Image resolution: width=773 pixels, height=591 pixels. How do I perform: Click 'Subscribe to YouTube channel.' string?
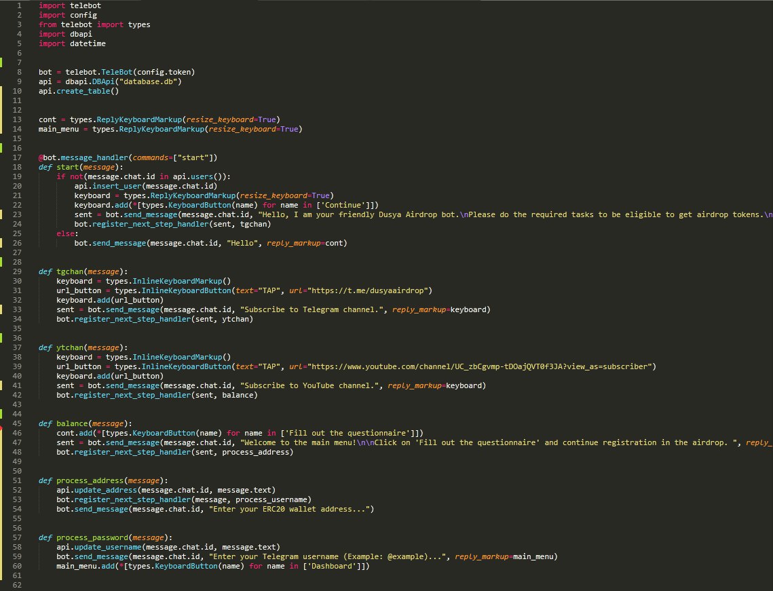point(309,385)
